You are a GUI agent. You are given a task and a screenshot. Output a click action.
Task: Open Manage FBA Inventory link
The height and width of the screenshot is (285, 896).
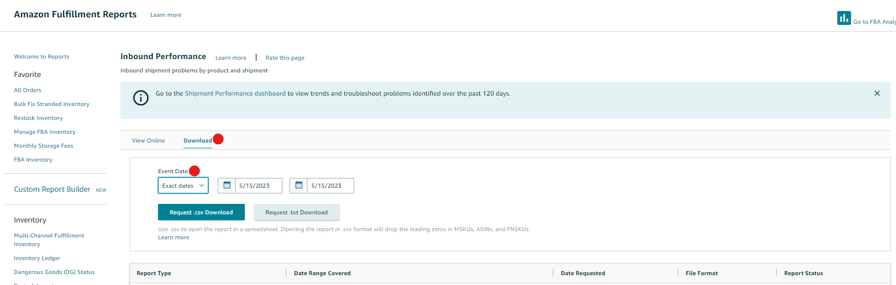tap(45, 132)
